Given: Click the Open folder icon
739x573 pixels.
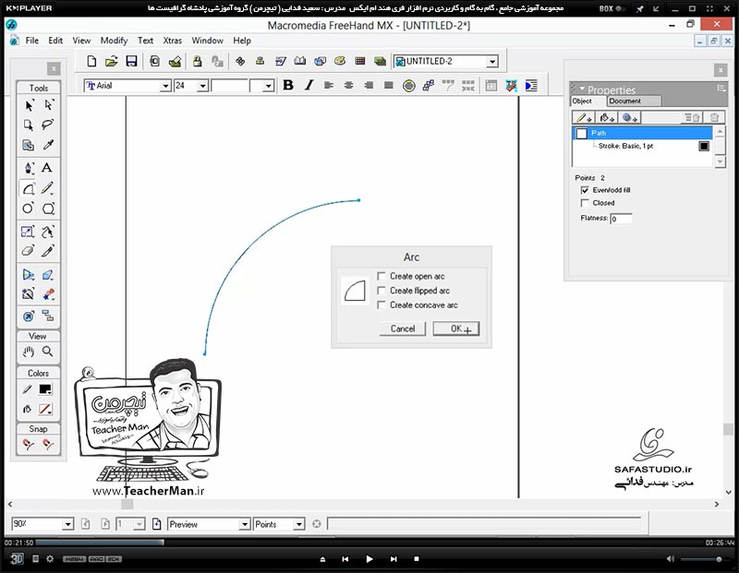Looking at the screenshot, I should pos(111,61).
